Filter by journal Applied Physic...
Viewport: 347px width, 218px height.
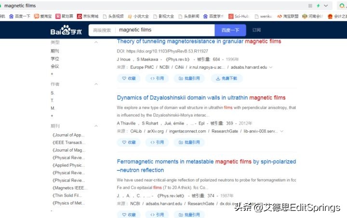coord(68,165)
